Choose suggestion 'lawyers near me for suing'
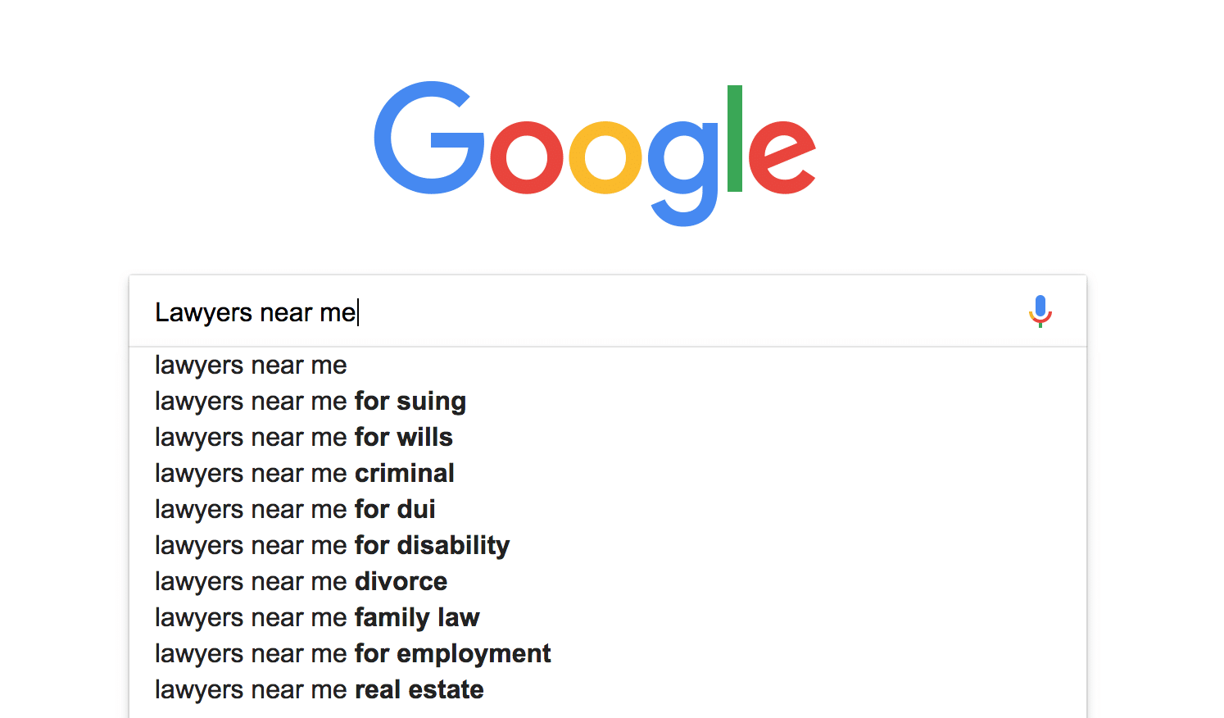Viewport: 1224px width, 718px height. (x=608, y=401)
